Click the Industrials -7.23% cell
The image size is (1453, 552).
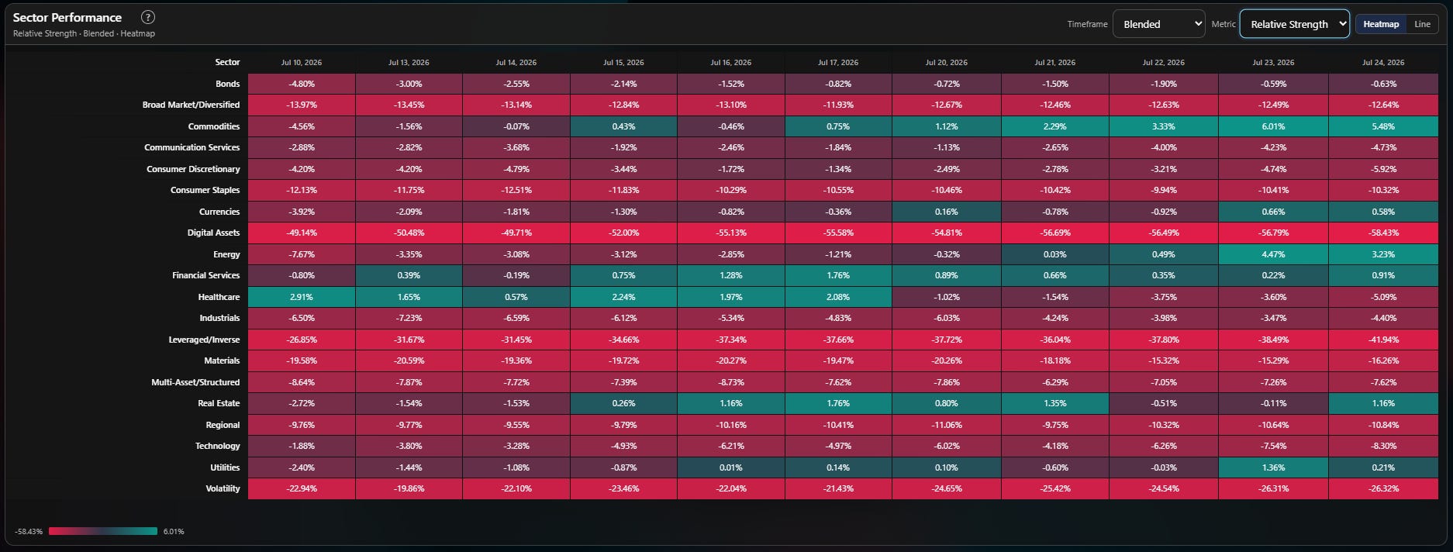tap(409, 318)
